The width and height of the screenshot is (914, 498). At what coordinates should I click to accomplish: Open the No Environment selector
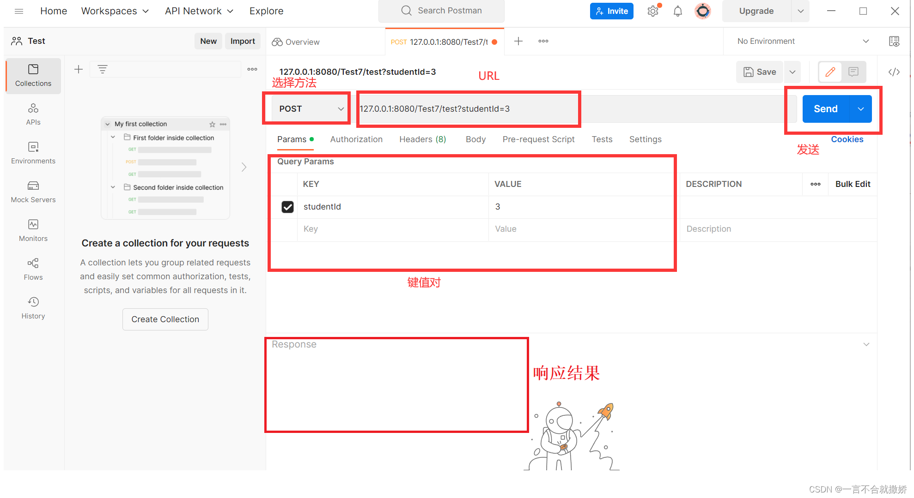[803, 41]
